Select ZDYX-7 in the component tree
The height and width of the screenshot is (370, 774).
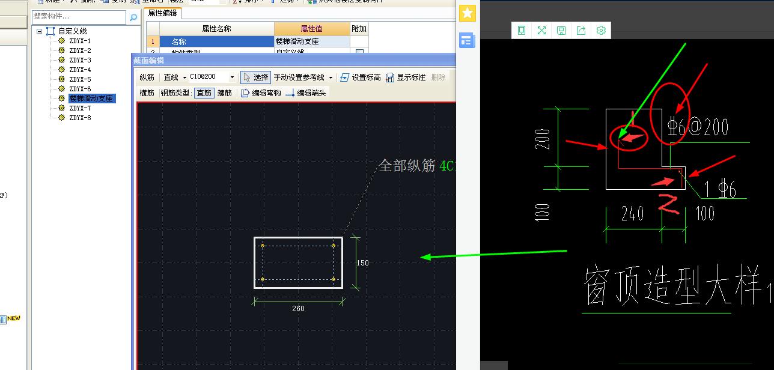[80, 108]
